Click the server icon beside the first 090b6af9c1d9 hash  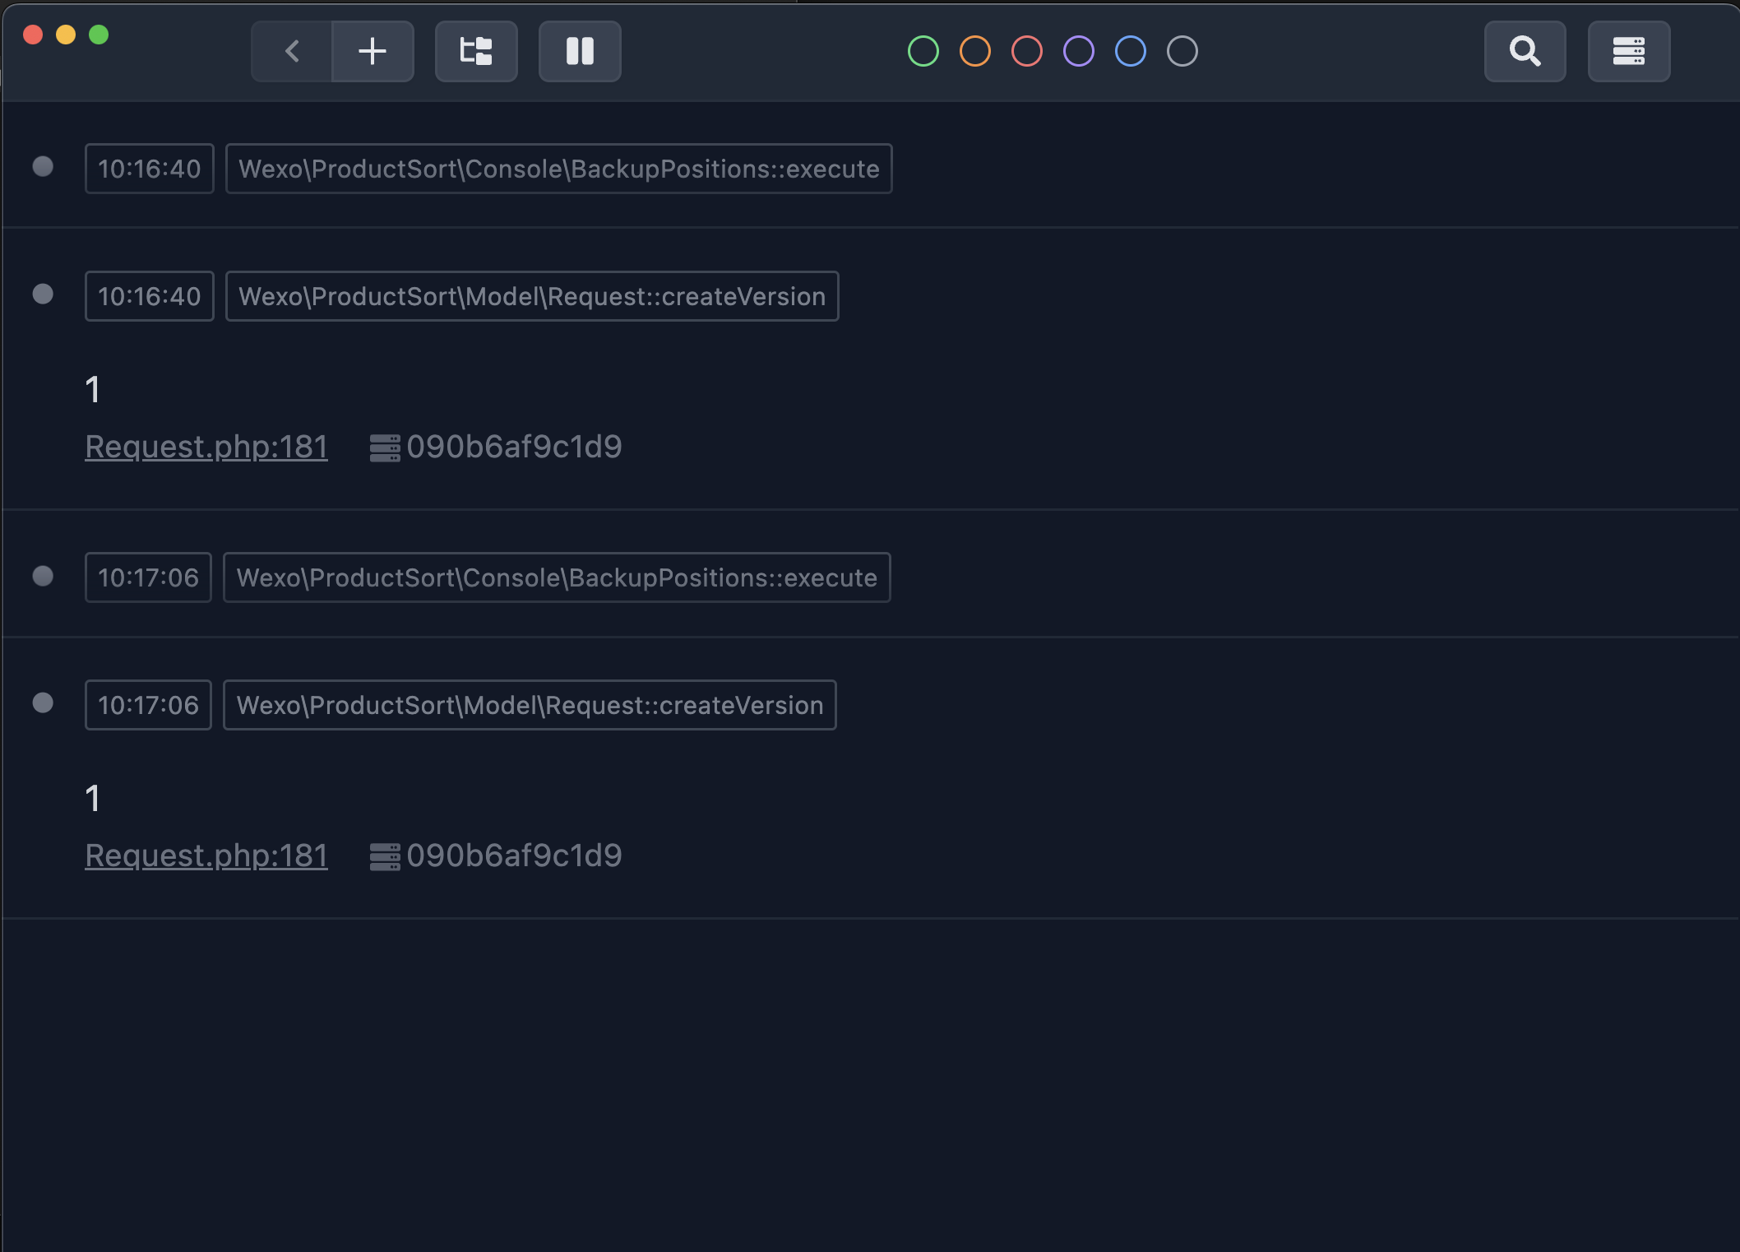(x=383, y=446)
